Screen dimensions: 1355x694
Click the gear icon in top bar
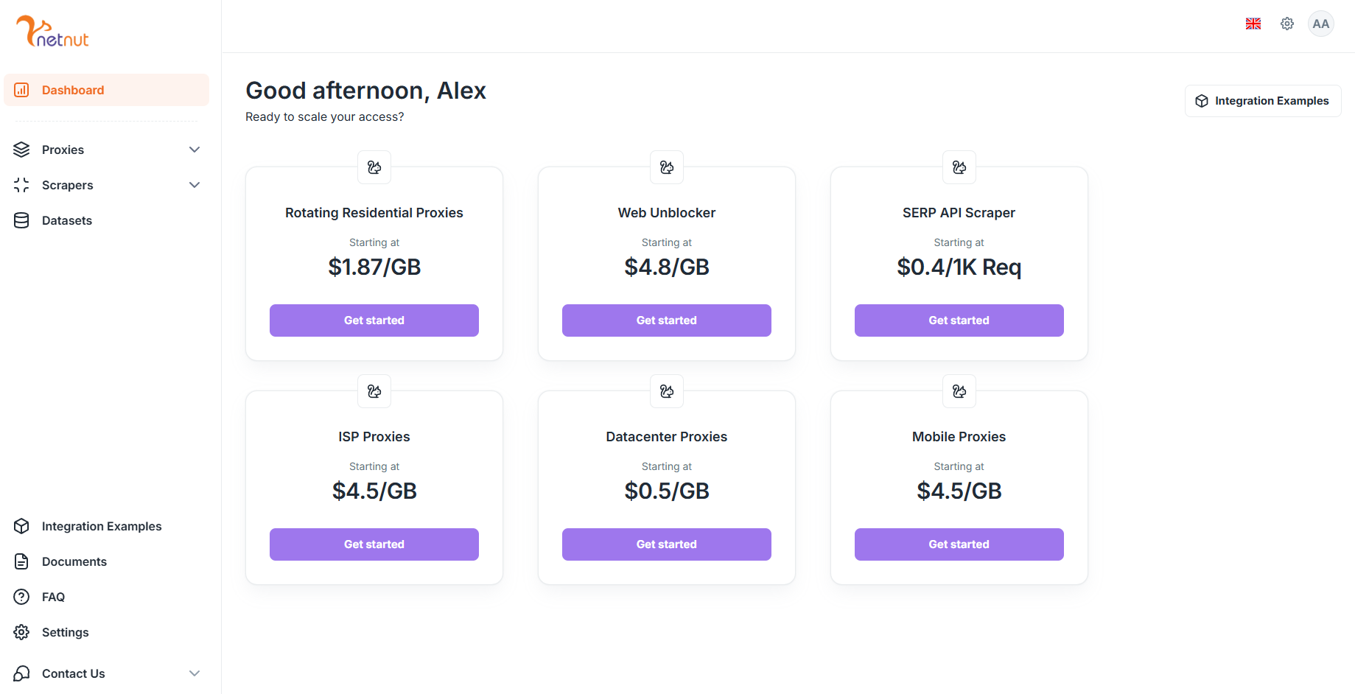pos(1286,24)
